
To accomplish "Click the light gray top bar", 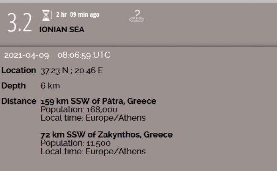I will [x=138, y=2].
